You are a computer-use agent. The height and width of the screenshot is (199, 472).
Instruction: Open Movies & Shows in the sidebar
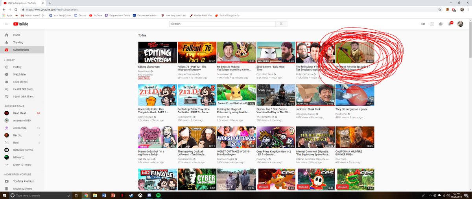click(22, 189)
